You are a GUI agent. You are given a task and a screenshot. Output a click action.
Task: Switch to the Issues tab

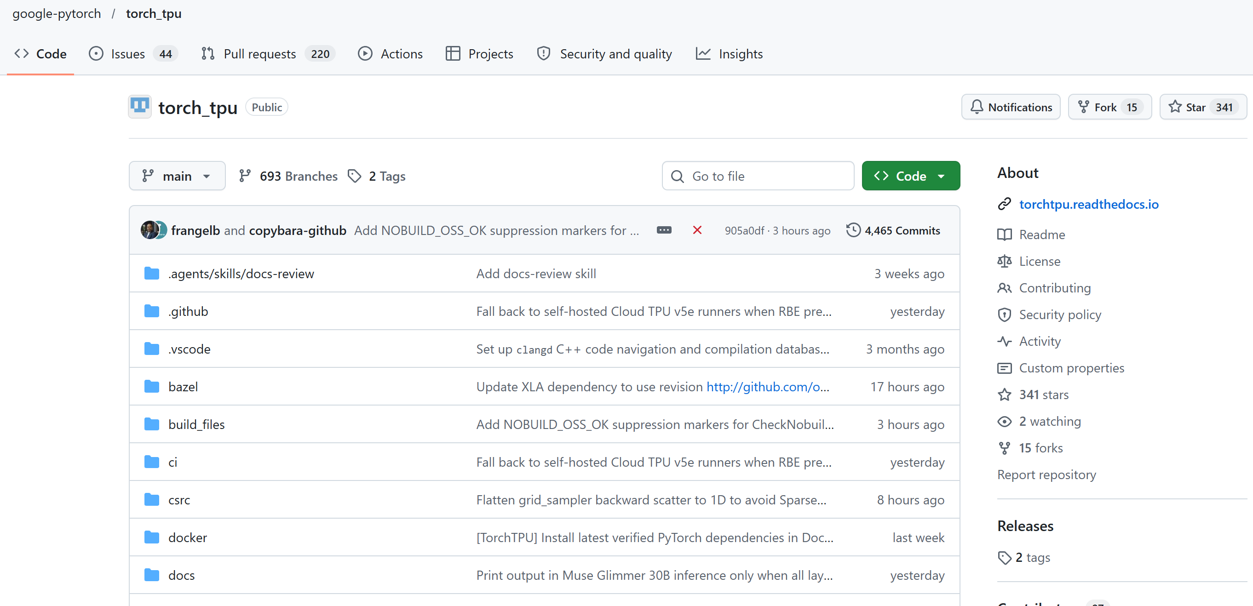[x=133, y=54]
